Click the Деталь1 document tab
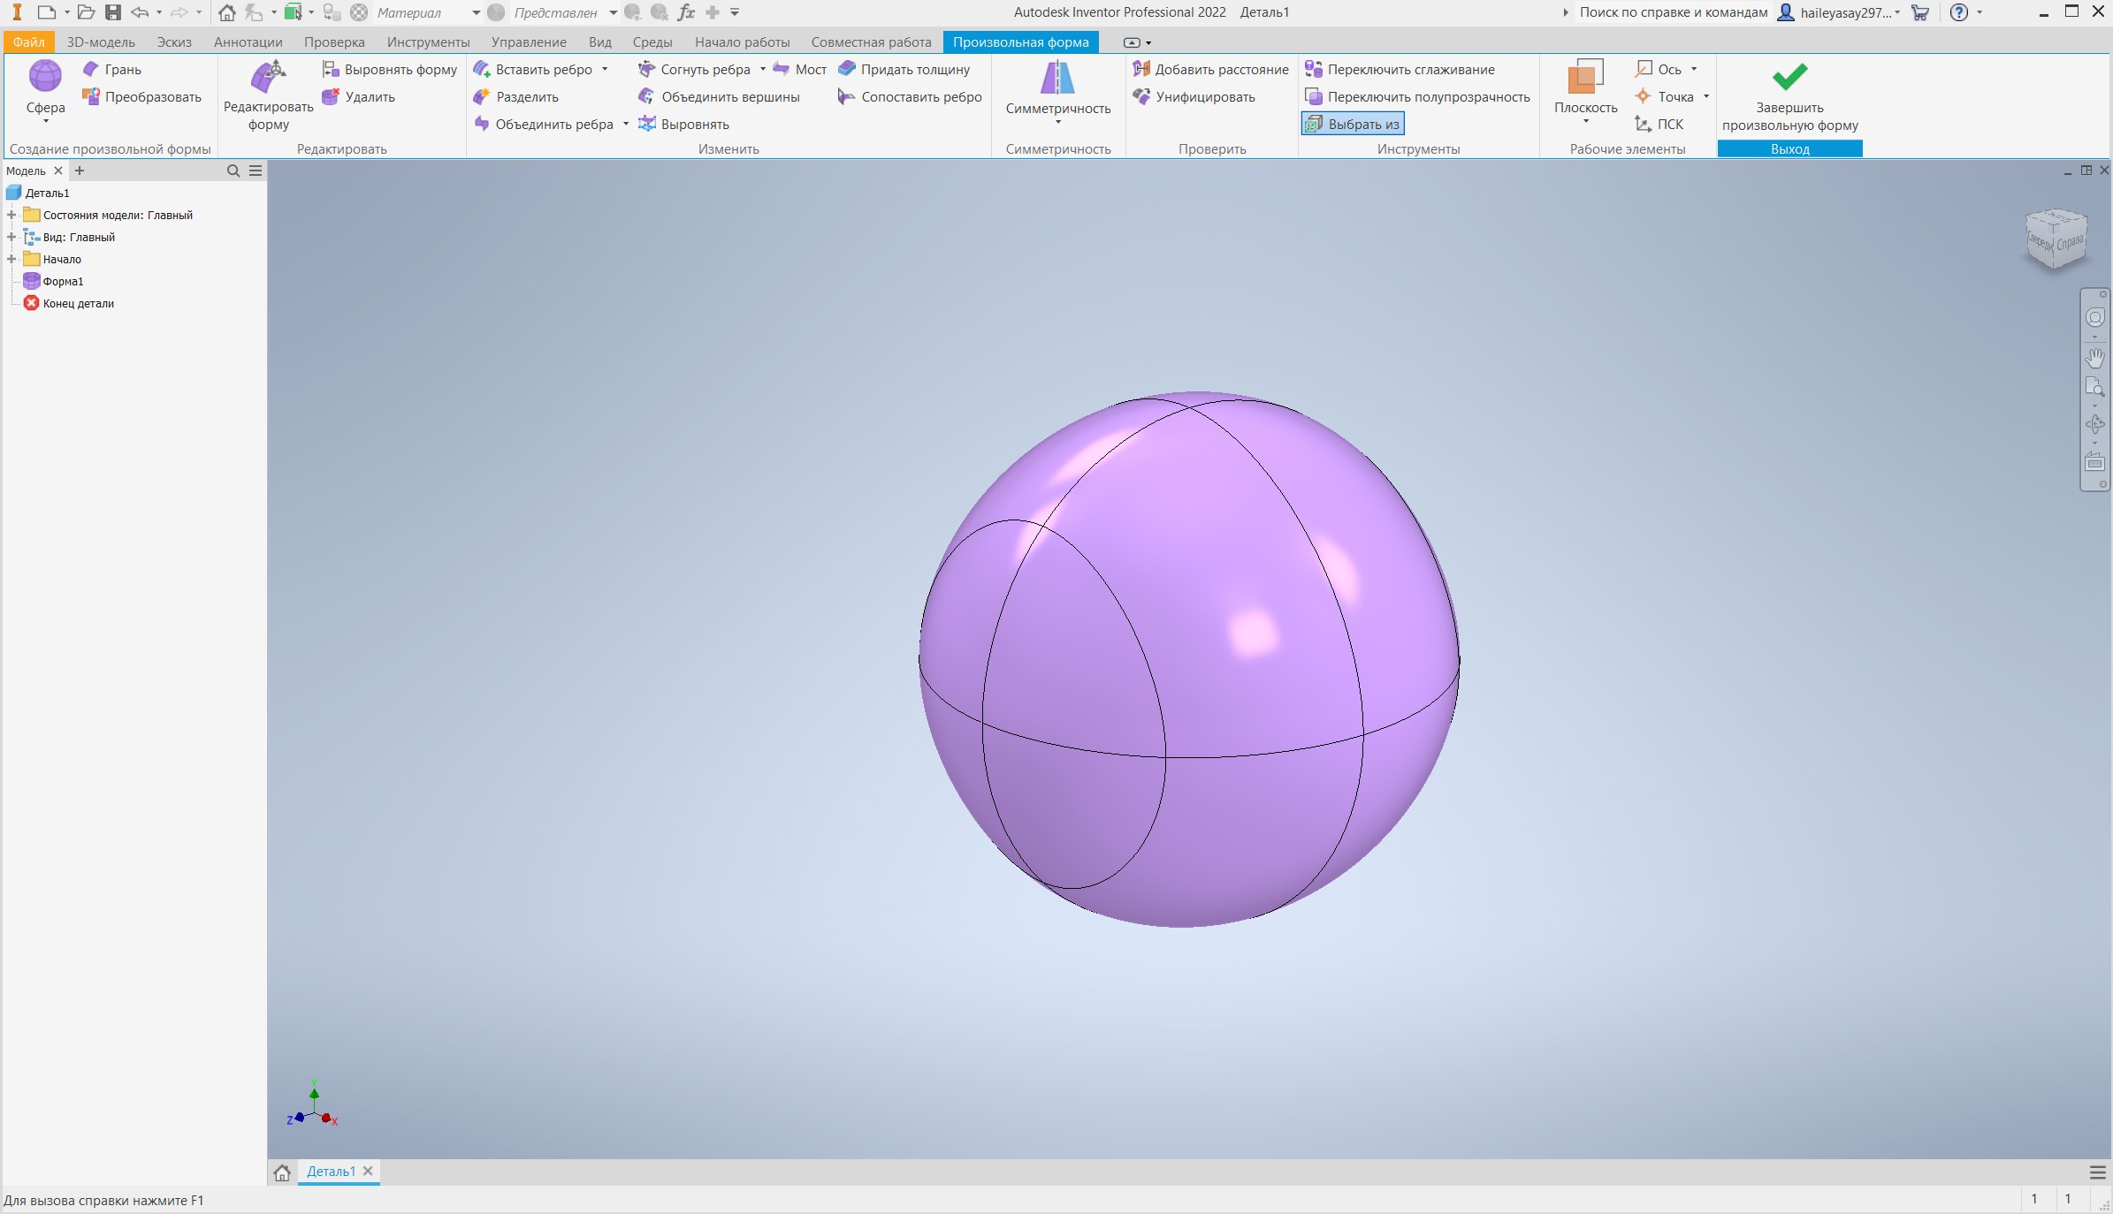2113x1214 pixels. pos(331,1171)
